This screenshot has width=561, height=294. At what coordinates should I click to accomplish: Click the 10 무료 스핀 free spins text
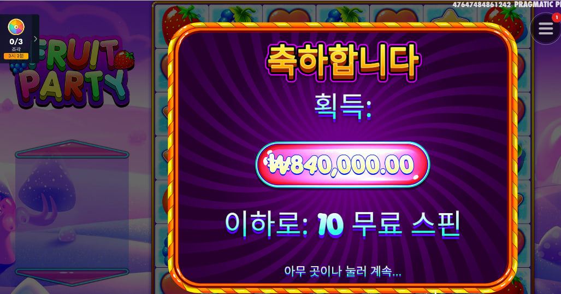pyautogui.click(x=388, y=225)
